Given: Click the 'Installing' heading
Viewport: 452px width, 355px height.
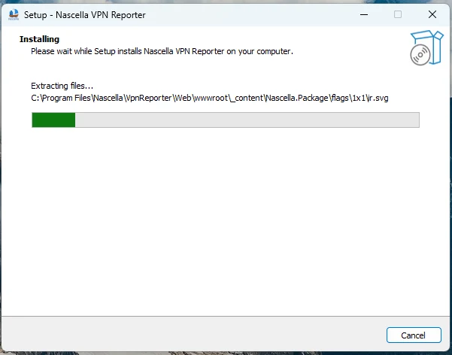Looking at the screenshot, I should click(x=40, y=39).
